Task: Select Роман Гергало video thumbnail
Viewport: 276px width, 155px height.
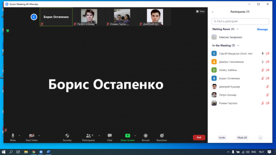Action: pos(122,17)
